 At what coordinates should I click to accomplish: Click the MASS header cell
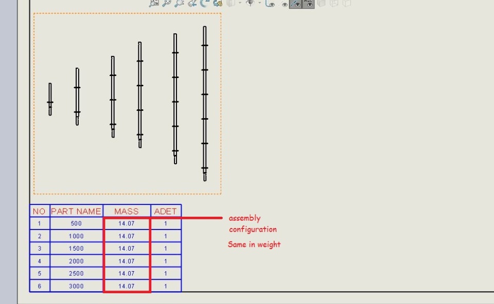tap(127, 211)
